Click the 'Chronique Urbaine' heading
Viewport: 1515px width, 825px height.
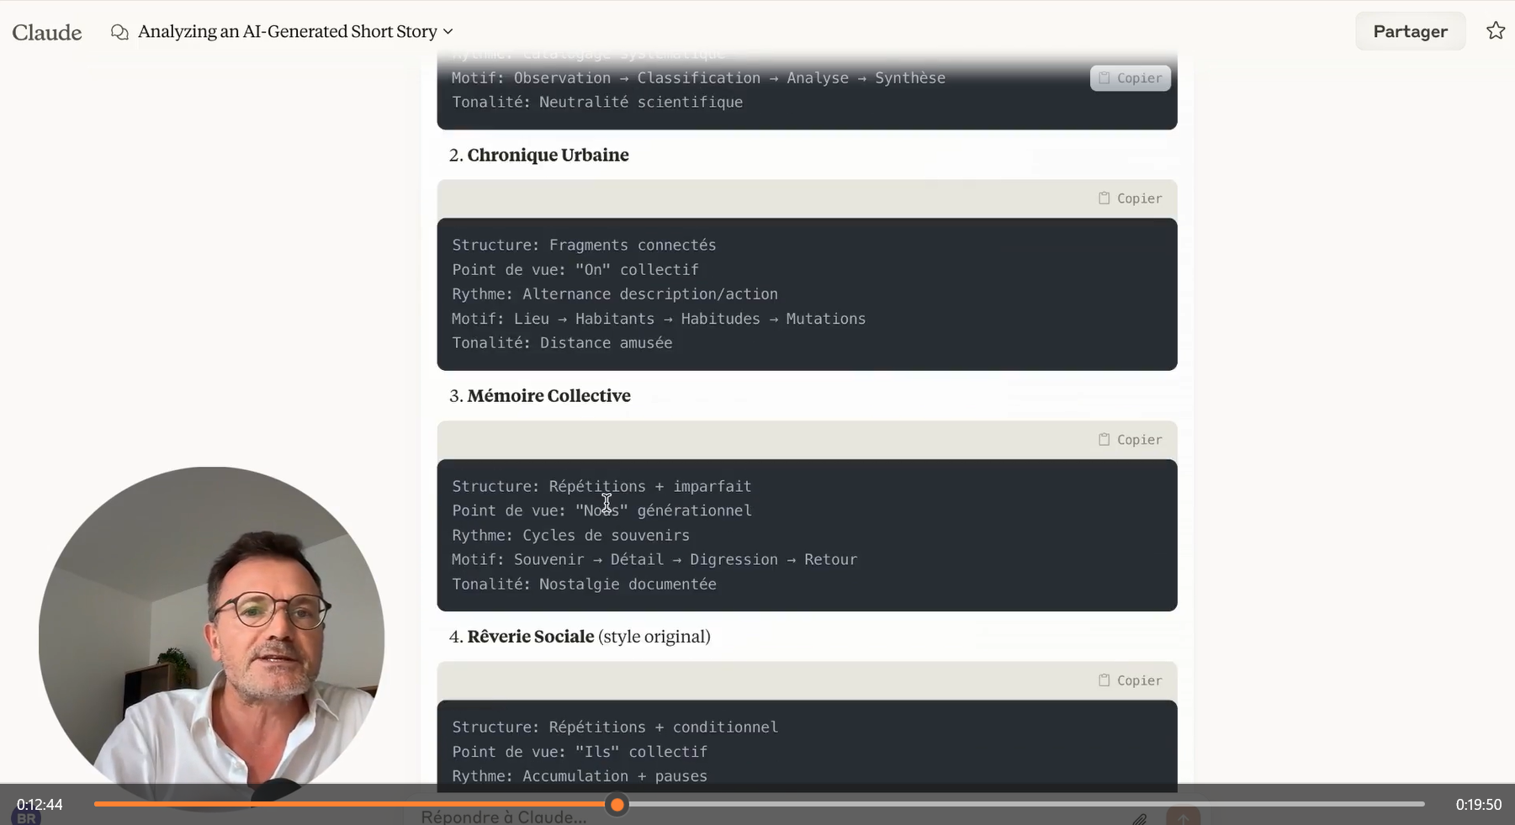coord(548,155)
